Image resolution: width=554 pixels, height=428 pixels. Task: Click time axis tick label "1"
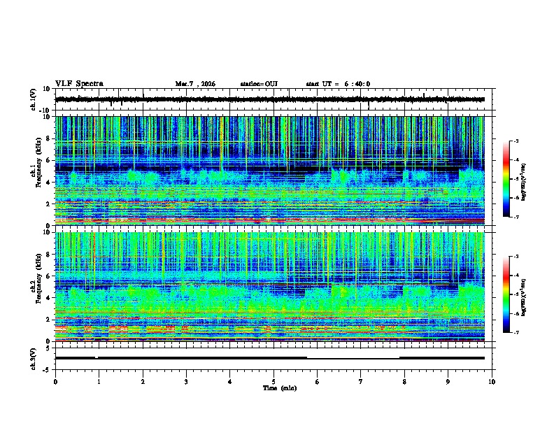(99, 382)
